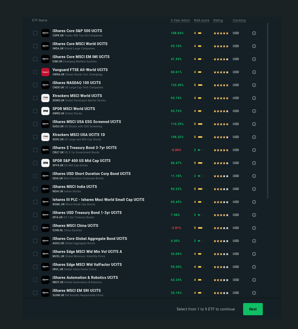View info for Vanguard FTSE All-World UCITS
The image size is (298, 329).
254,72
